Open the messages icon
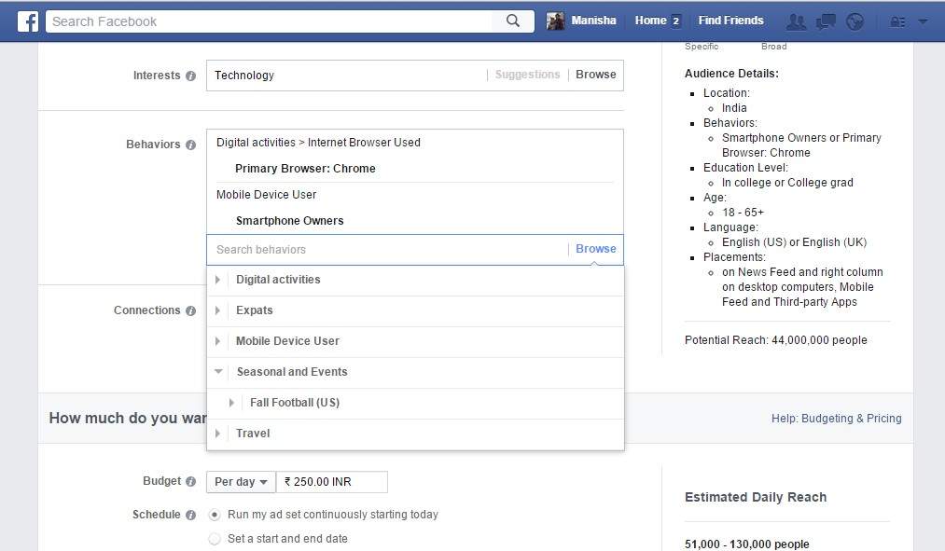This screenshot has height=551, width=945. tap(825, 21)
